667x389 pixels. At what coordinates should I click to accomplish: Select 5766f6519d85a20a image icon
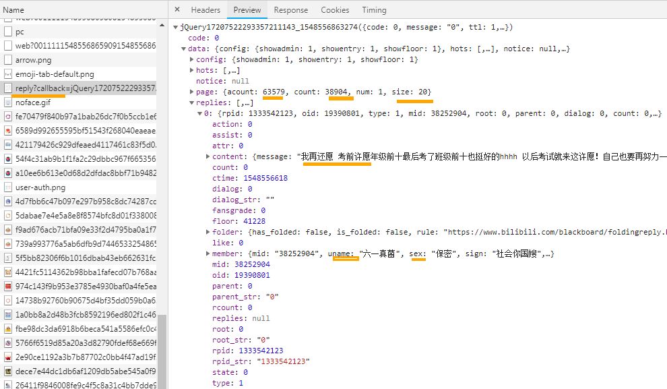pyautogui.click(x=7, y=343)
